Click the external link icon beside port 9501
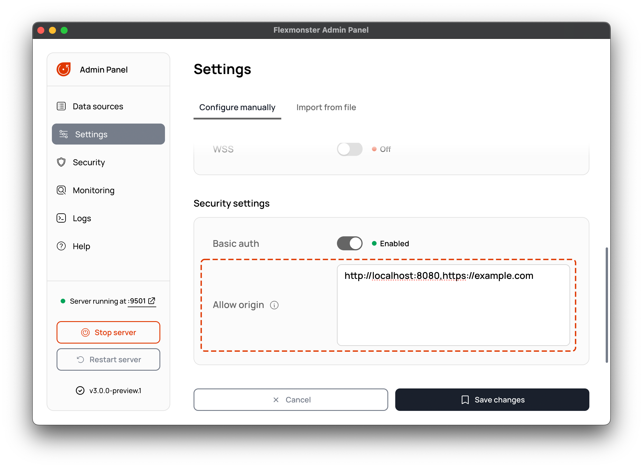 152,301
